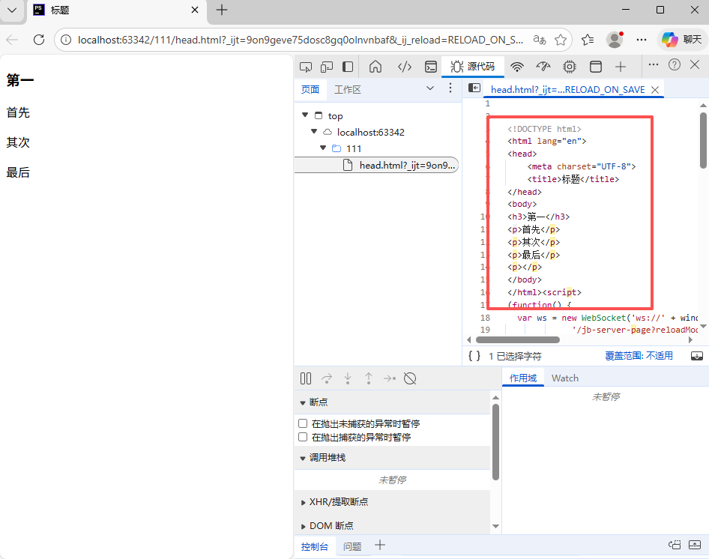Image resolution: width=709 pixels, height=559 pixels.
Task: Add page to favorites star
Action: 561,40
